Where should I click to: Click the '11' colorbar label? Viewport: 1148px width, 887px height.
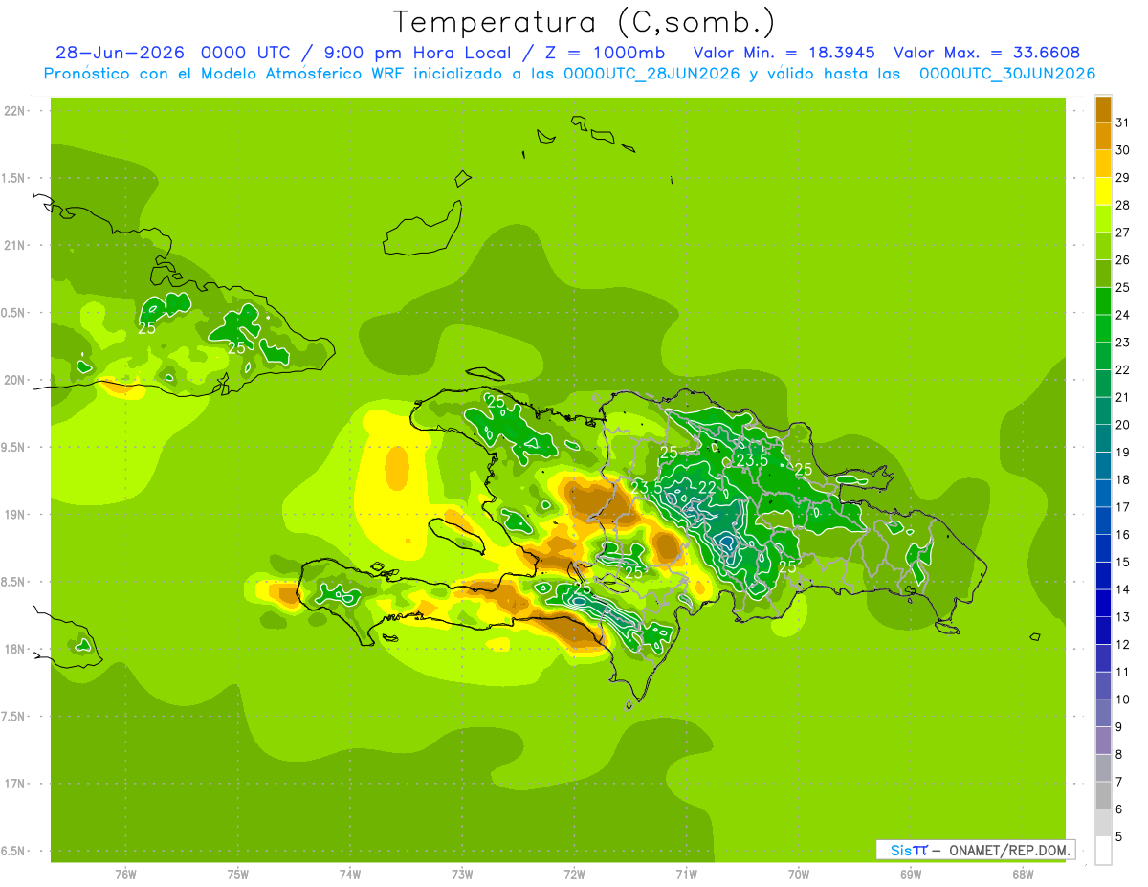1123,672
